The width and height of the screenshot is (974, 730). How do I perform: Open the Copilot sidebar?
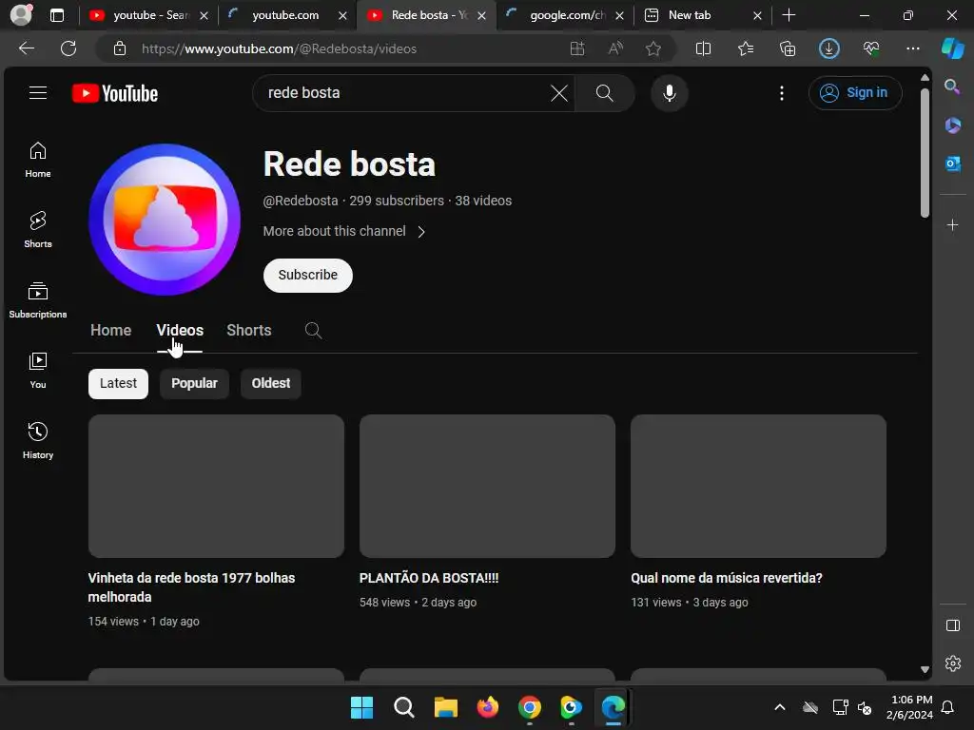(953, 48)
